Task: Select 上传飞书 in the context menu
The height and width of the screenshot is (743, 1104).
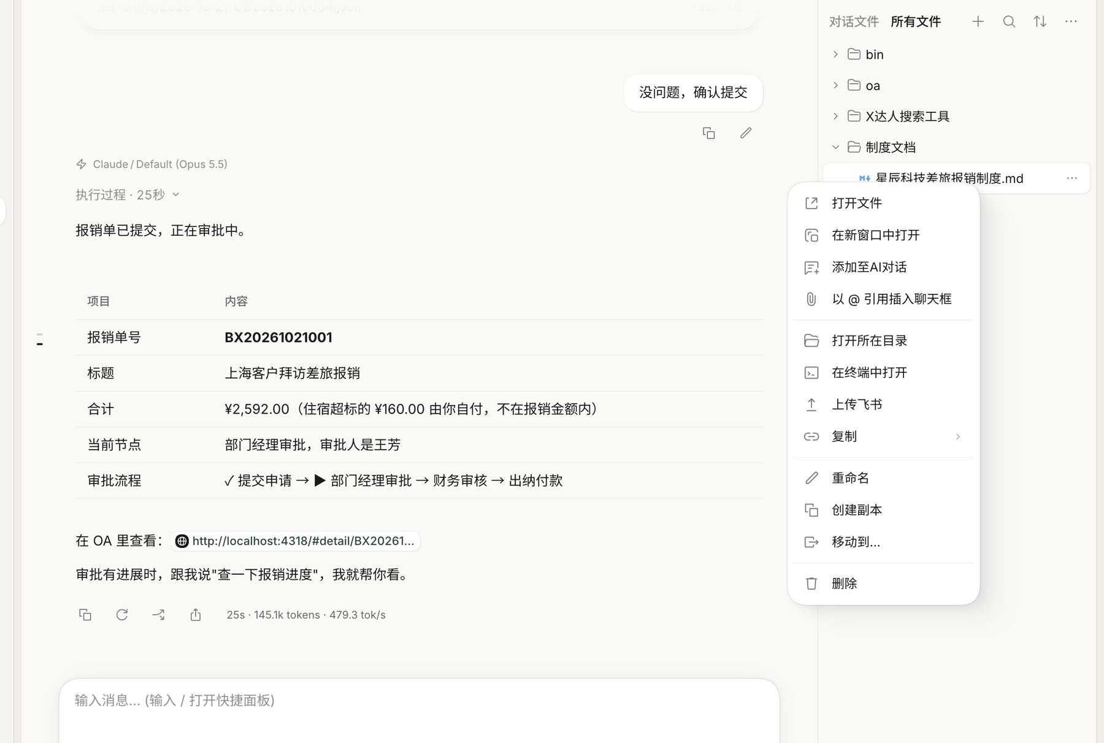Action: (883, 404)
